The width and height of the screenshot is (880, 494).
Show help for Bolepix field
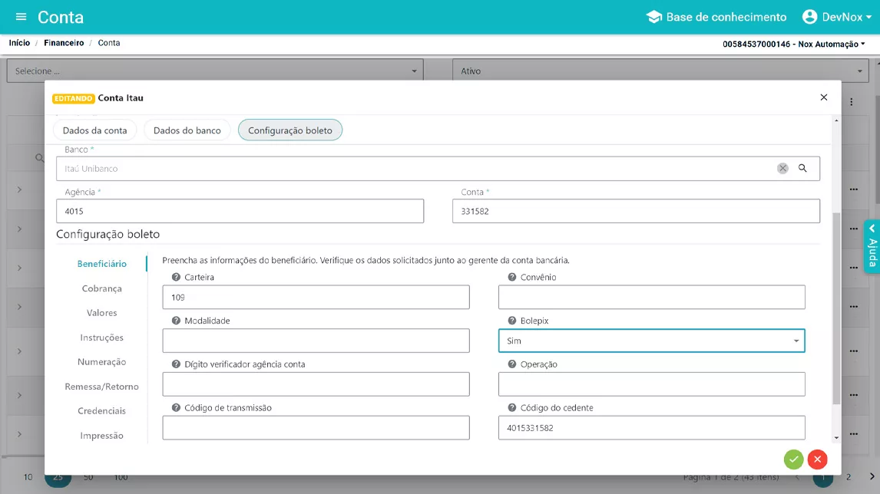click(x=512, y=321)
